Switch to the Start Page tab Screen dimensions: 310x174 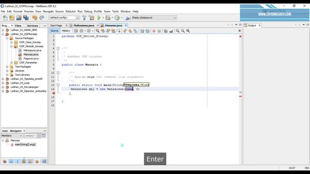click(56, 26)
